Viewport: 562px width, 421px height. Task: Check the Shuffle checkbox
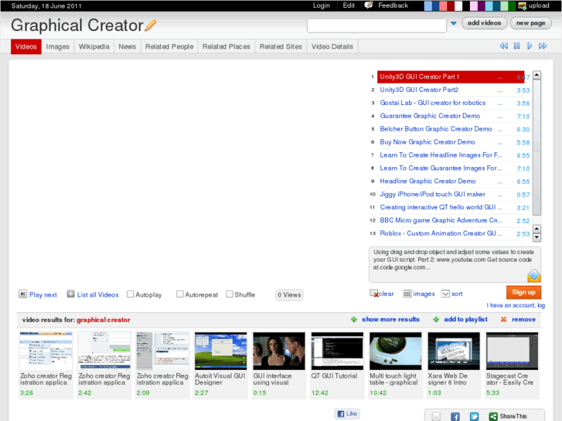[x=230, y=294]
